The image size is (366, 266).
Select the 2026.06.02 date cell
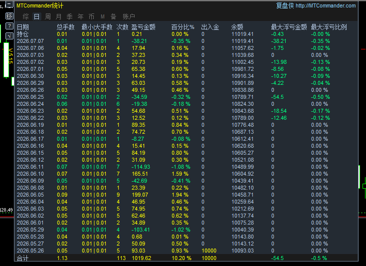(x=30, y=216)
